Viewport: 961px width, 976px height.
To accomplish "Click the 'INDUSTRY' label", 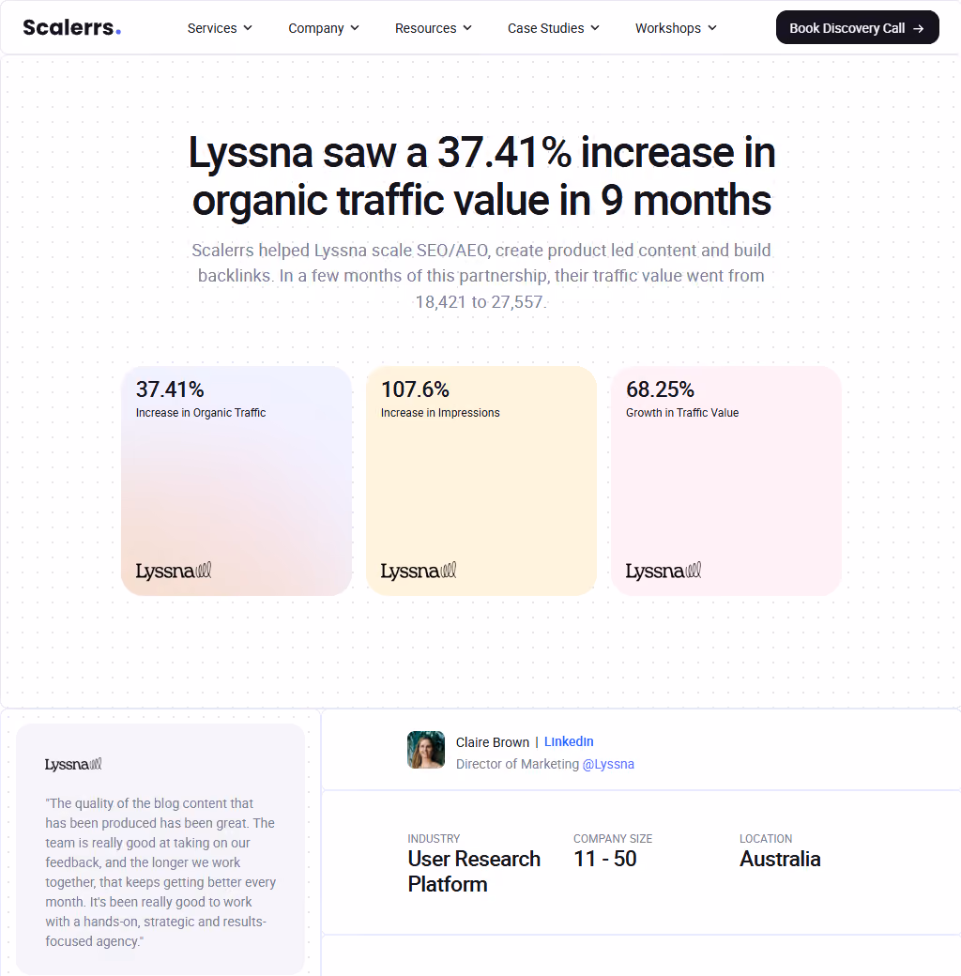I will pos(434,838).
